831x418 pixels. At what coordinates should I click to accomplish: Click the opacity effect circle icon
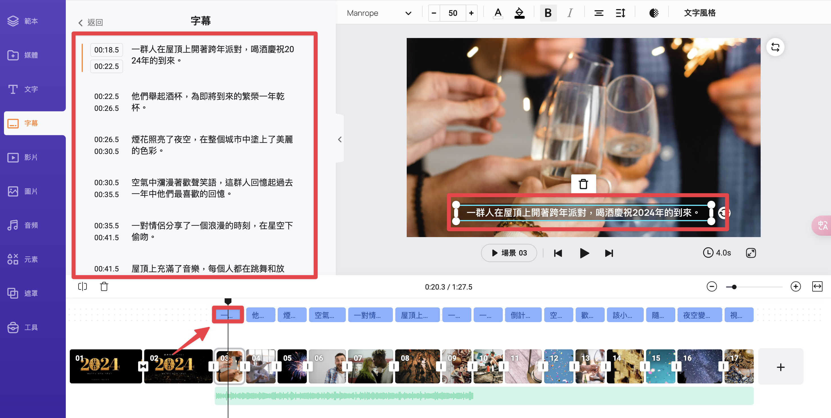pyautogui.click(x=653, y=13)
